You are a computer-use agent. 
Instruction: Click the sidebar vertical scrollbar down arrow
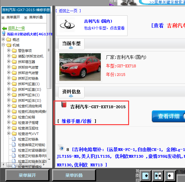coord(49,160)
